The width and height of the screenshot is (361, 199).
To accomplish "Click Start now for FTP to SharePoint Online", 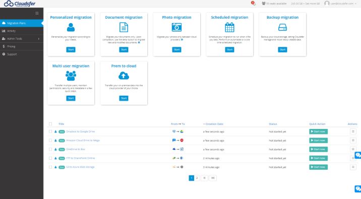I will click(x=319, y=158).
